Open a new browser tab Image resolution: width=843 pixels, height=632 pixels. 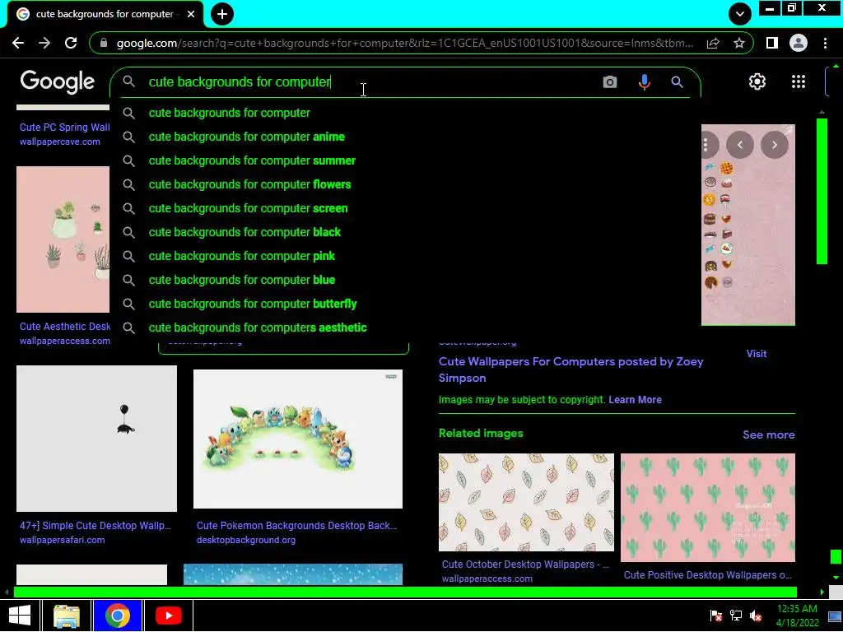tap(222, 14)
